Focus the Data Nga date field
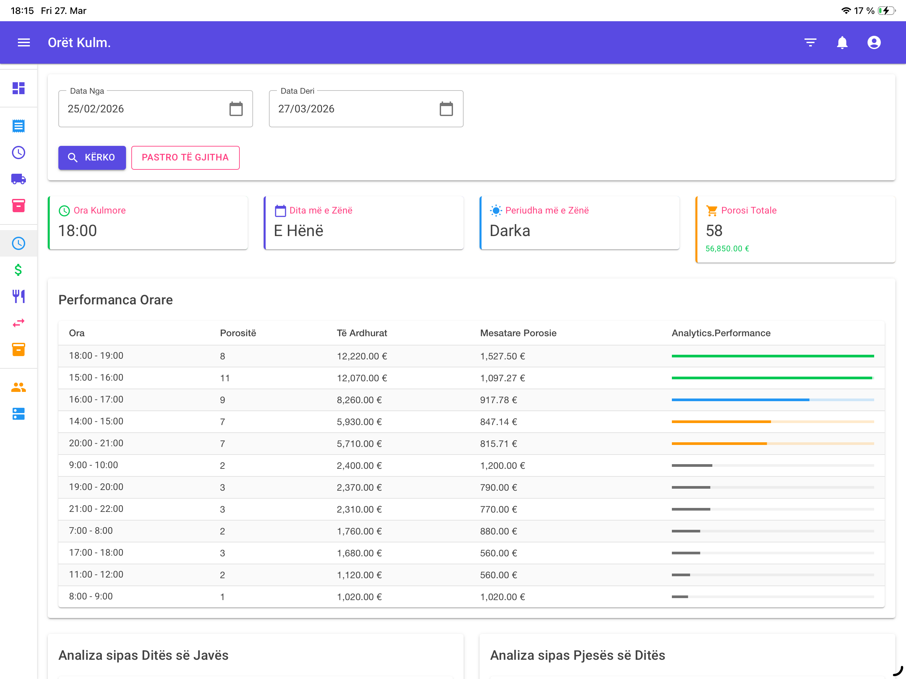This screenshot has width=906, height=679. pyautogui.click(x=156, y=109)
